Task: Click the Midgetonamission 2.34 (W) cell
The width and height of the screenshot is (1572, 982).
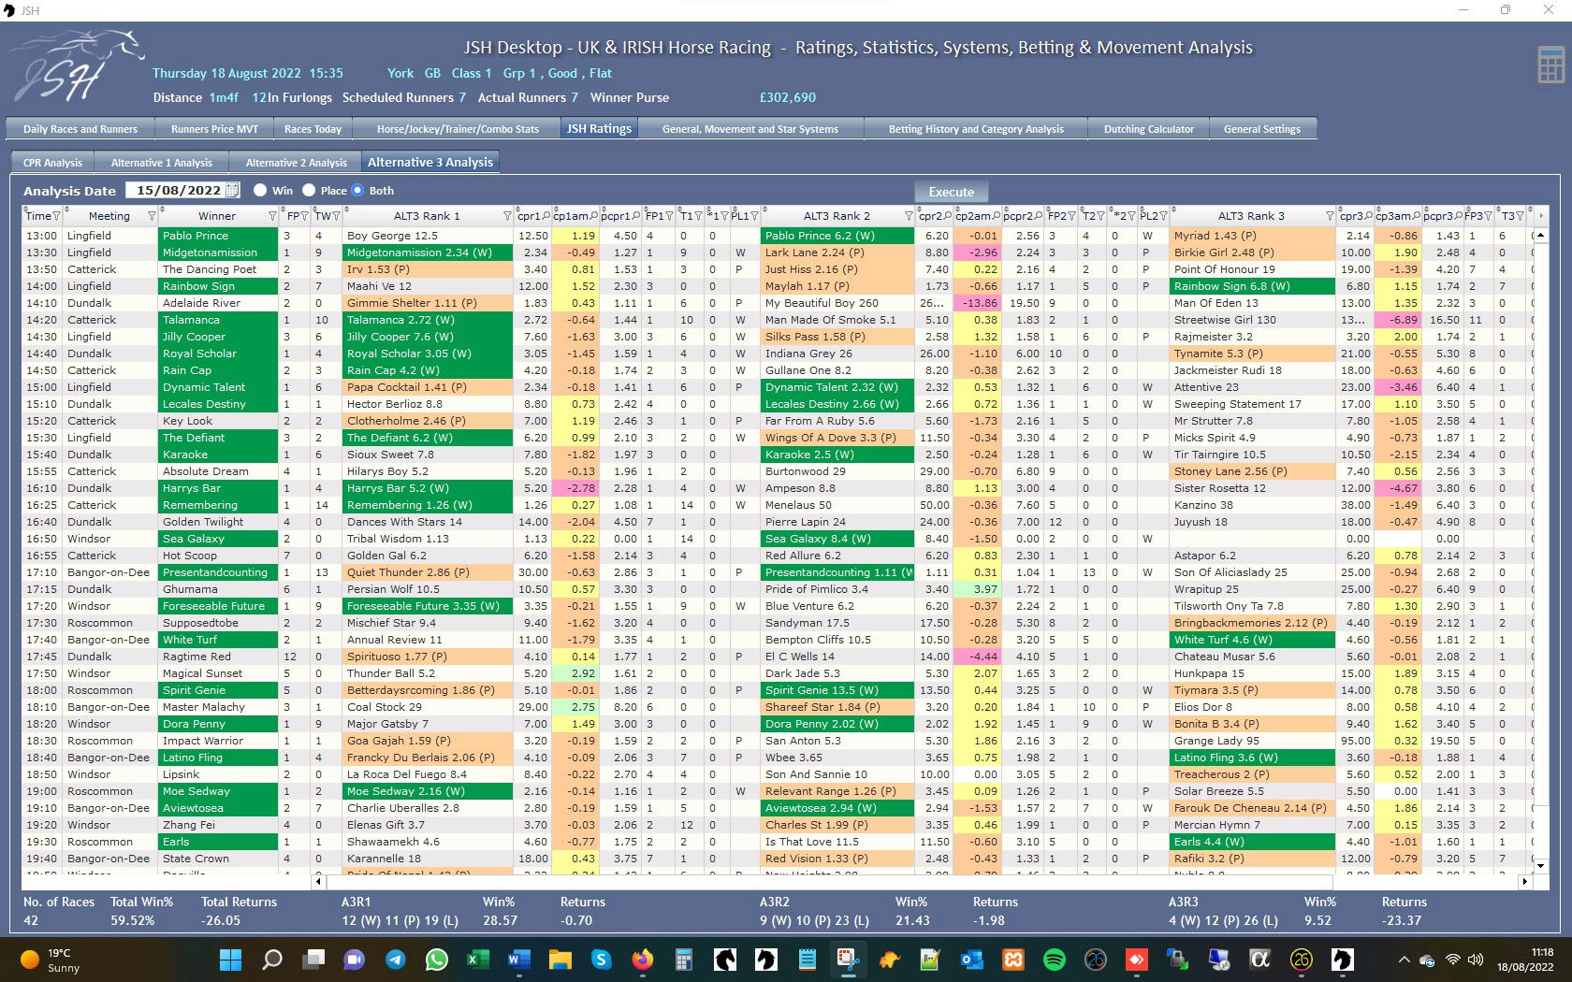Action: [429, 253]
